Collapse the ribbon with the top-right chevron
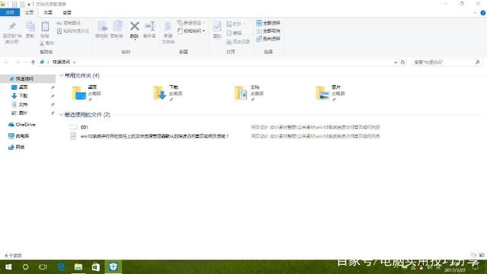The image size is (487, 274). (x=475, y=13)
